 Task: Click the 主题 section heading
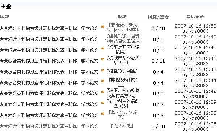point(6,7)
